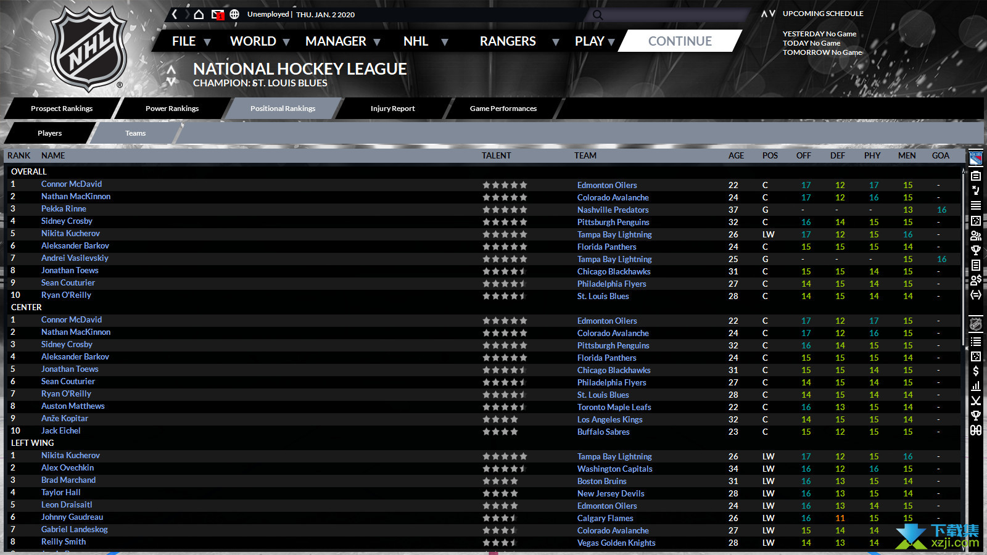Viewport: 987px width, 555px height.
Task: Open the Rangers trade arrows icon
Action: (976, 295)
